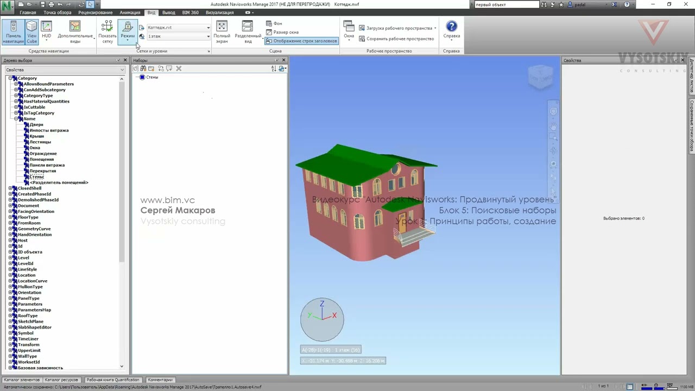The width and height of the screenshot is (695, 391).
Task: Click Сохранить рабочее пространство
Action: pyautogui.click(x=396, y=39)
